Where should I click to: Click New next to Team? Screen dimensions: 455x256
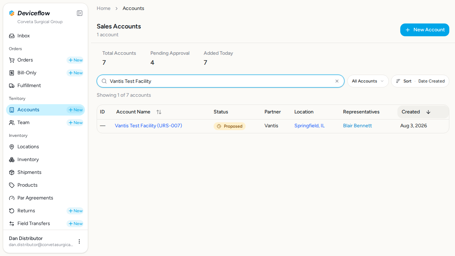click(x=75, y=123)
